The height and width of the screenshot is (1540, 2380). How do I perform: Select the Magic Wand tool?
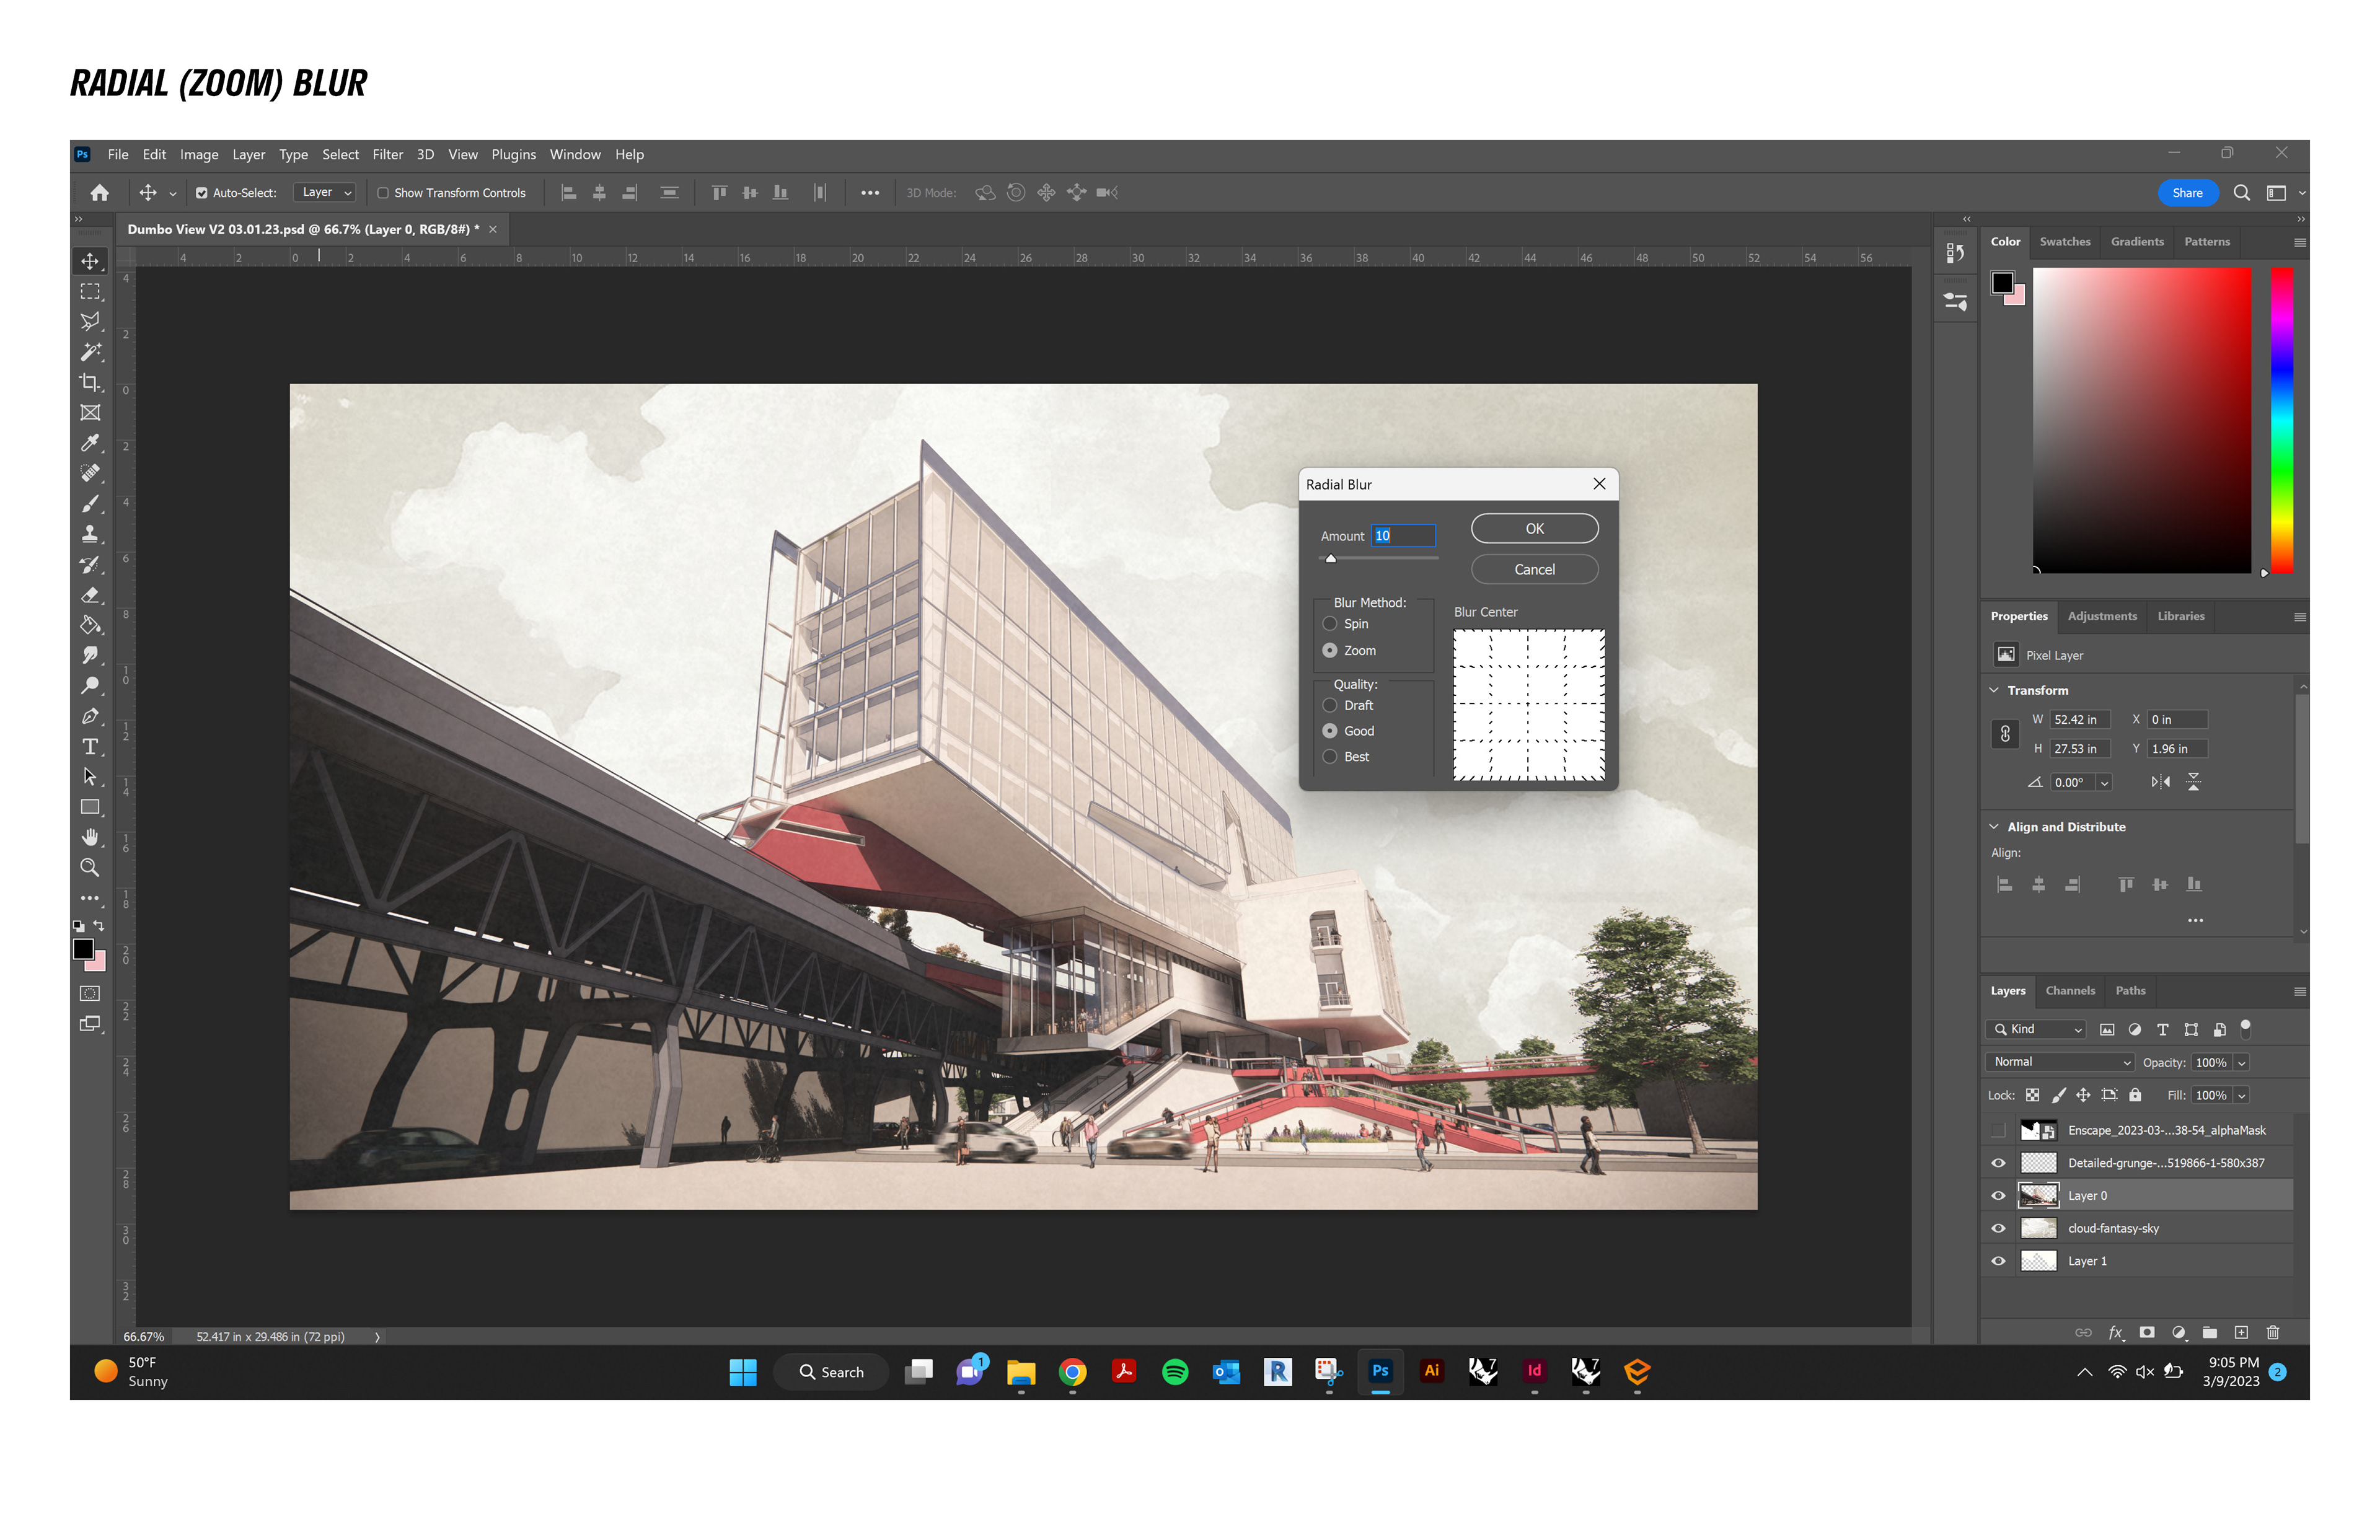pos(90,352)
